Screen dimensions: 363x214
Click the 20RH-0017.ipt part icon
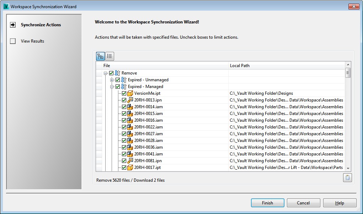130,167
